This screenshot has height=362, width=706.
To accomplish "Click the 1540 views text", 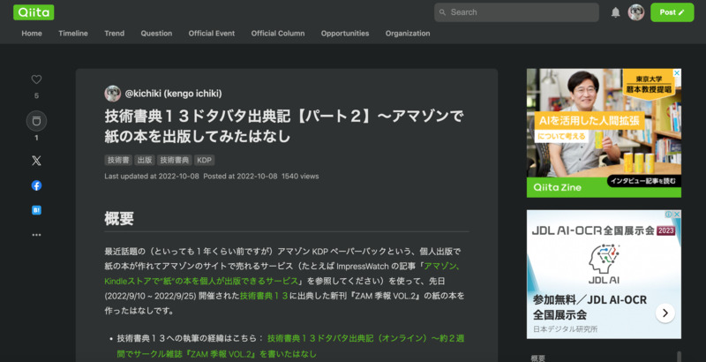I will click(300, 177).
